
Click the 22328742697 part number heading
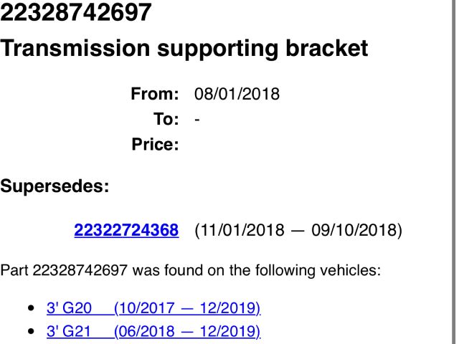pyautogui.click(x=75, y=12)
